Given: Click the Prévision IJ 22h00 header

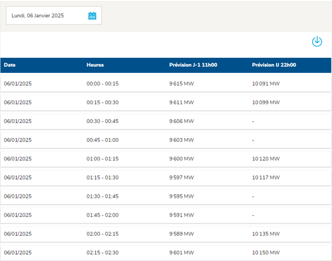Looking at the screenshot, I should (274, 65).
